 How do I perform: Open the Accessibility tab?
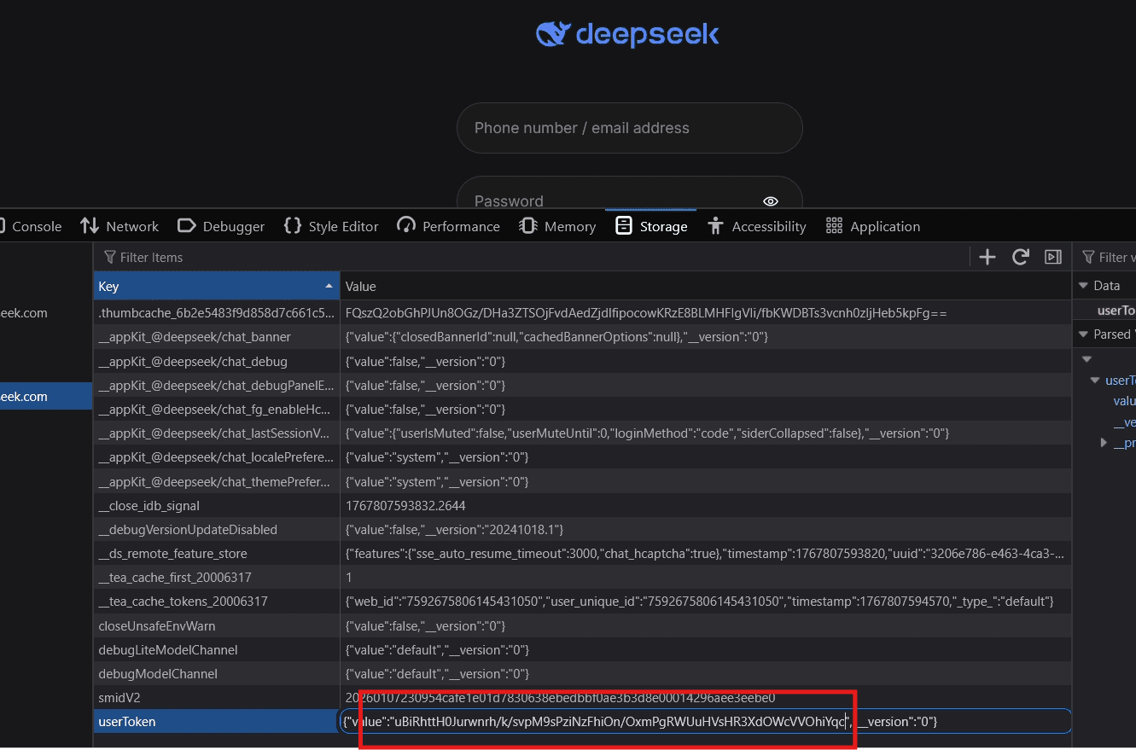pos(757,226)
